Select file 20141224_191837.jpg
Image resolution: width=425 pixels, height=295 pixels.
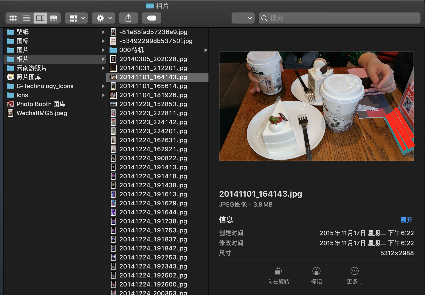coord(157,239)
